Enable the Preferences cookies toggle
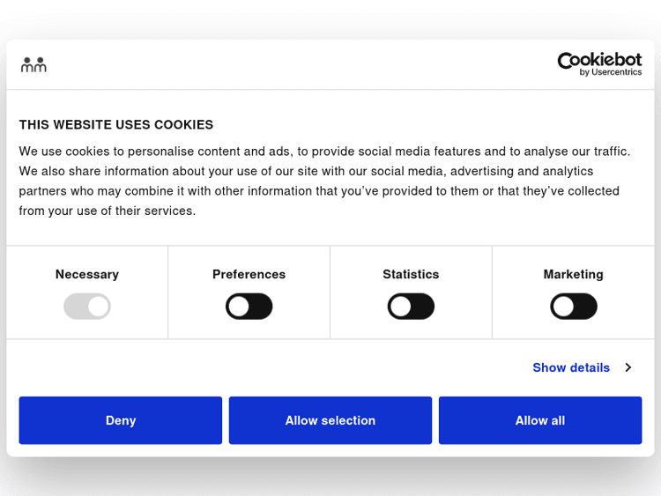 (x=249, y=307)
